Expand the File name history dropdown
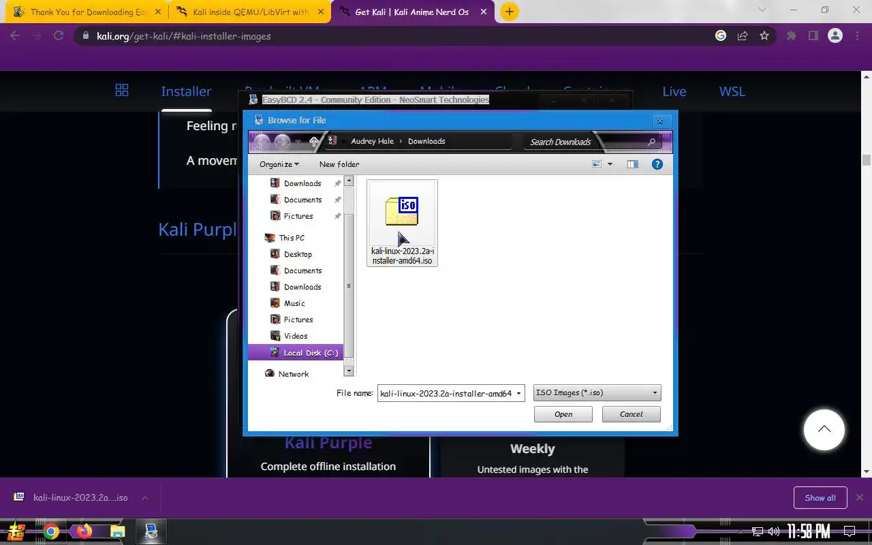The image size is (872, 545). [518, 394]
